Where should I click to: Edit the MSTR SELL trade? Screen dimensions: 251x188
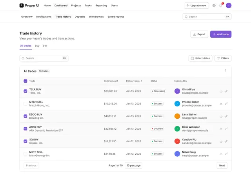pos(226,154)
